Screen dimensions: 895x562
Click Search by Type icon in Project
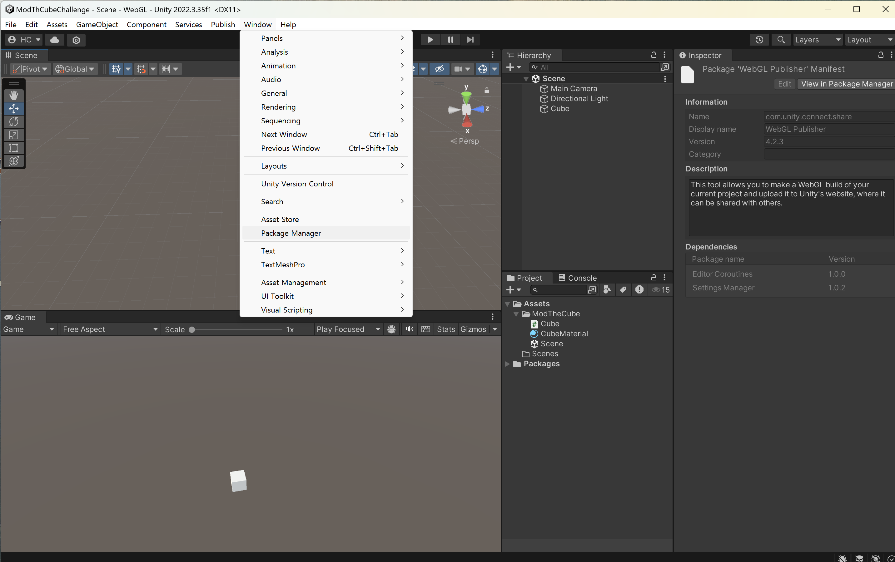click(607, 290)
